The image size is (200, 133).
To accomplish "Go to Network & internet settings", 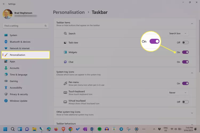I will tap(26, 48).
